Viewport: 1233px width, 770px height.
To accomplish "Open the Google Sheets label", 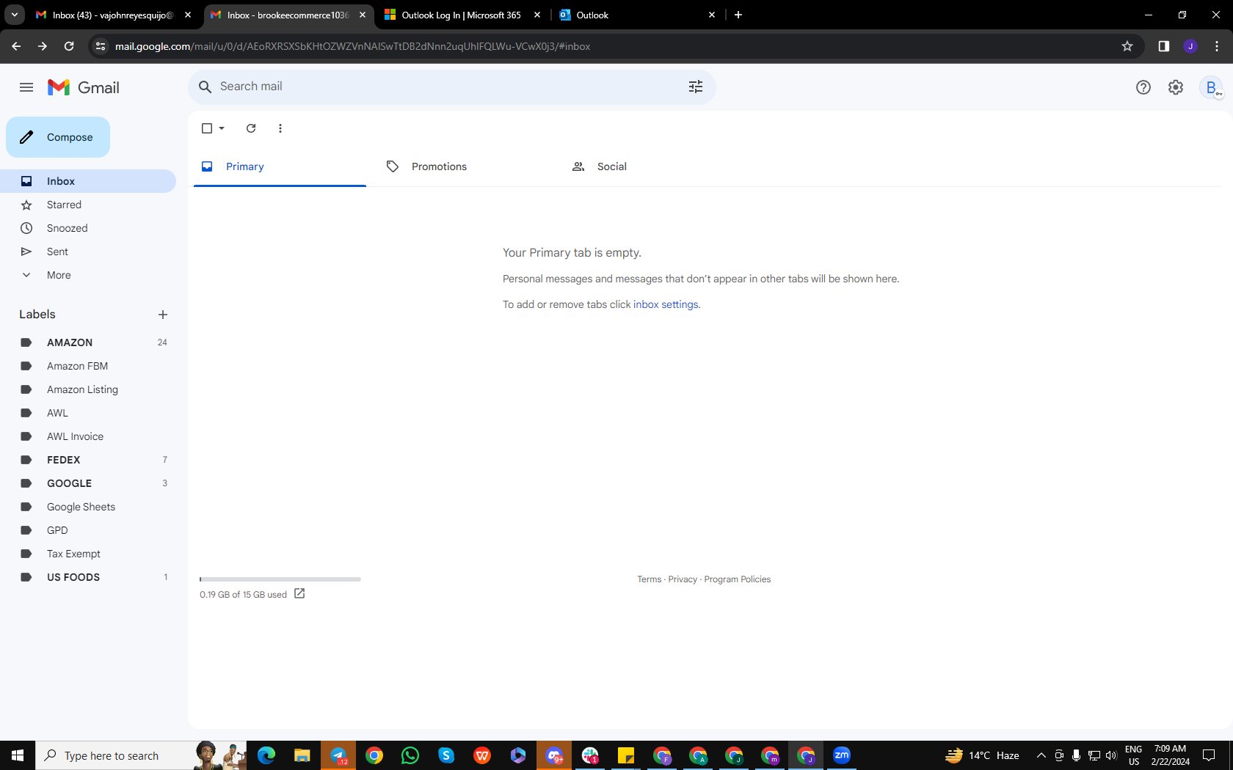I will coord(88,507).
